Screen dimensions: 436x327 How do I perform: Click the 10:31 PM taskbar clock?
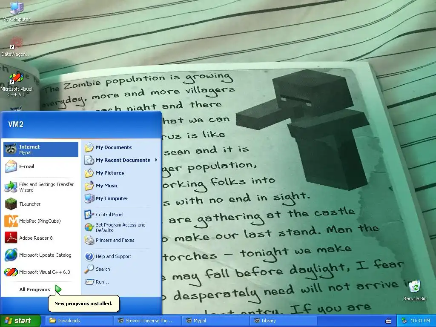click(x=420, y=321)
